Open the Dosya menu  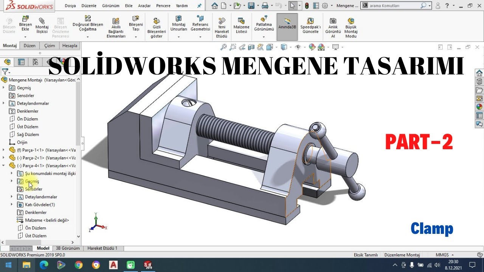pos(70,6)
